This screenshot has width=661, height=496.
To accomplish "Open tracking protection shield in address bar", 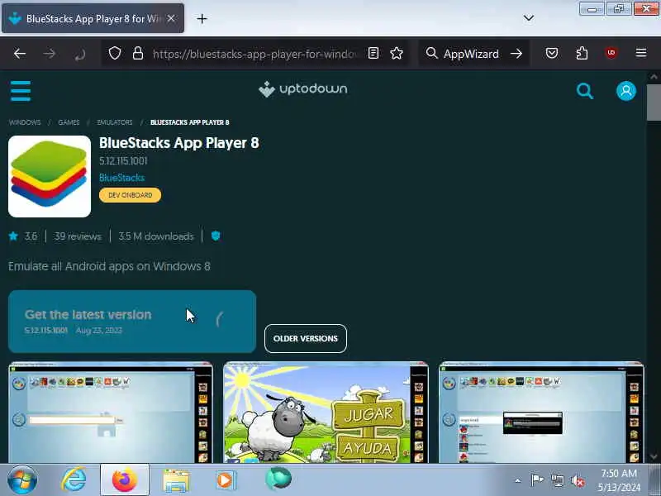I will (x=115, y=53).
